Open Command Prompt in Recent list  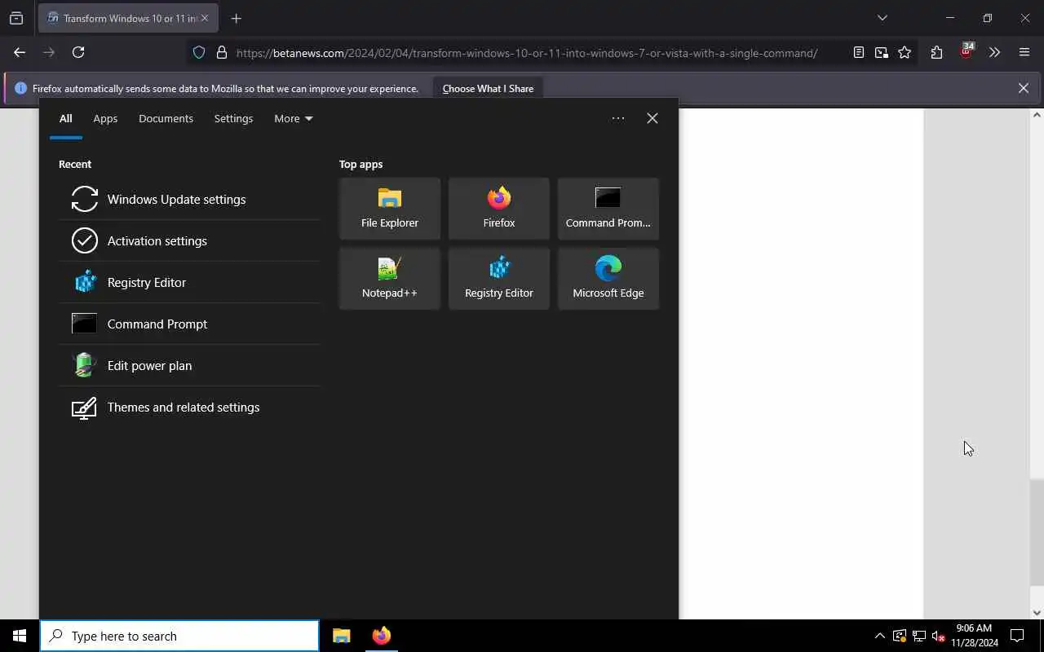tap(189, 324)
